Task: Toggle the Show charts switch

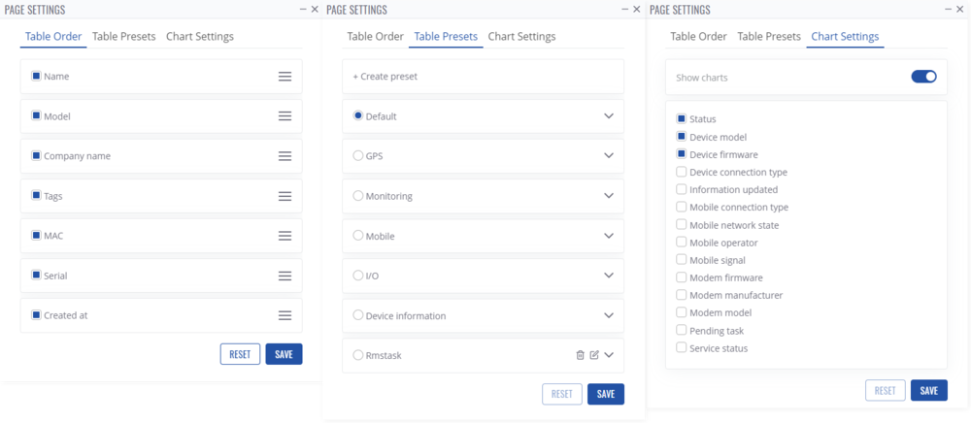Action: point(923,77)
